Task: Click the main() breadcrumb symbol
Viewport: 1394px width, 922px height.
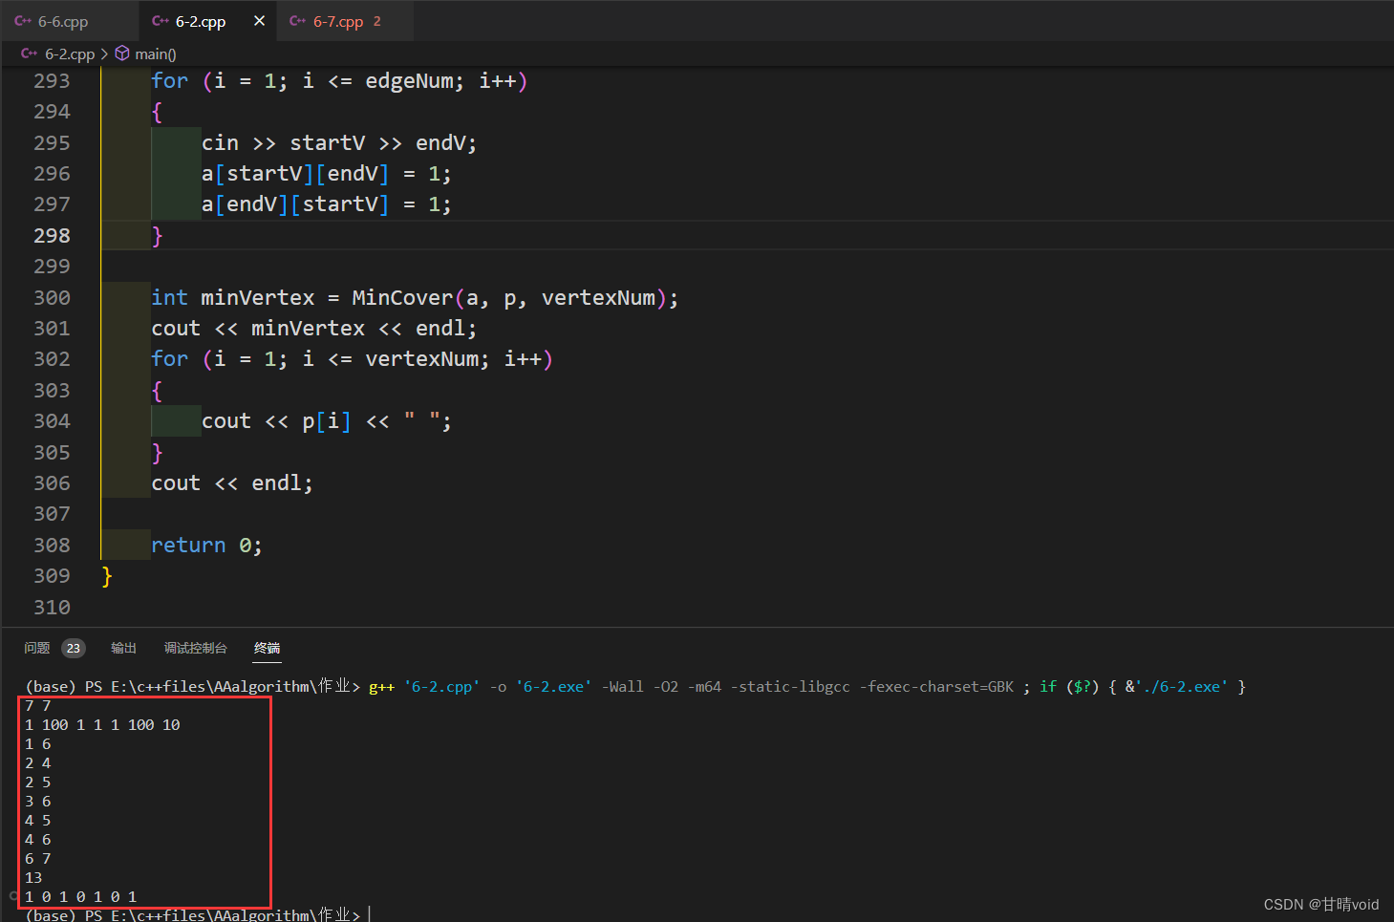Action: tap(156, 54)
